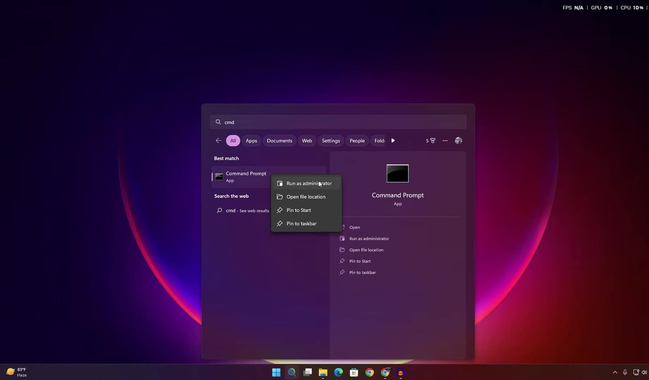Click the volume speaker tray icon
The image size is (649, 380).
pyautogui.click(x=644, y=372)
